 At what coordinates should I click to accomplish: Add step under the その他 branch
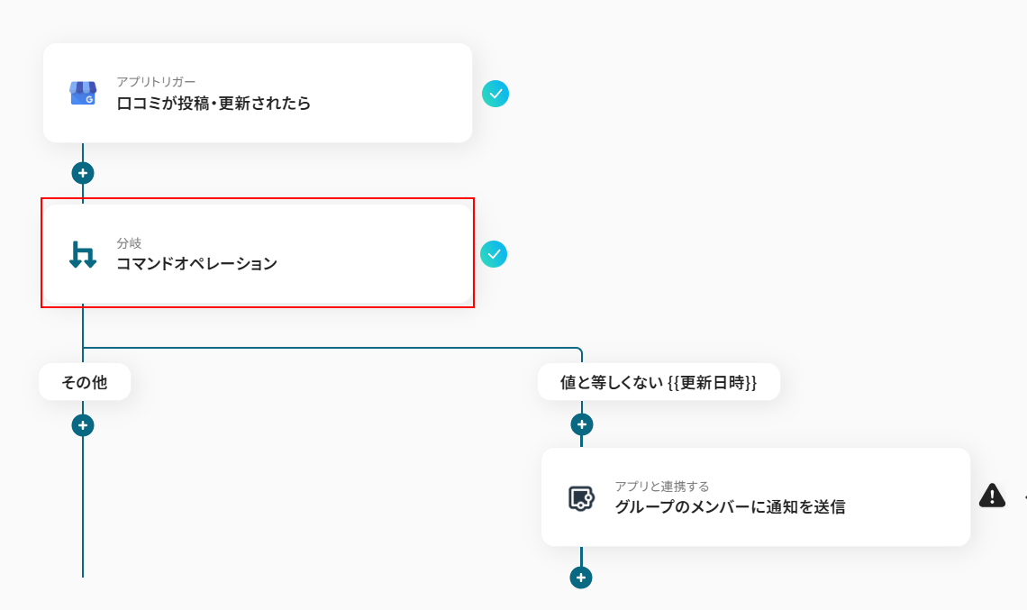coord(83,424)
